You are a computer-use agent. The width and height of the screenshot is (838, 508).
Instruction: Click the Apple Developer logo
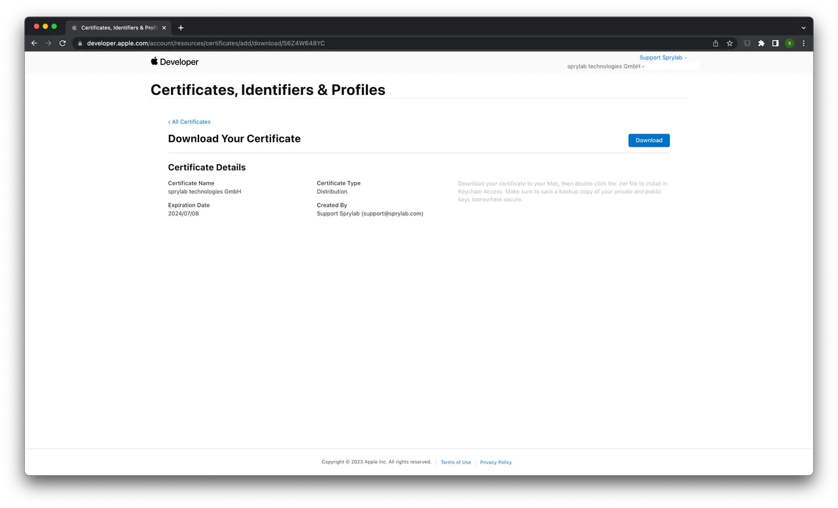[x=174, y=62]
